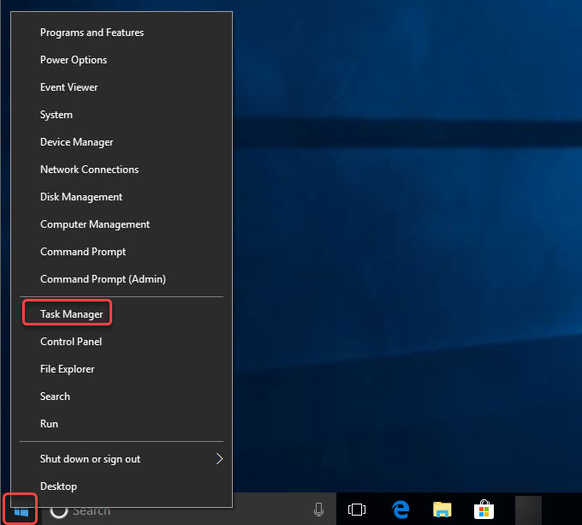Open the Windows Store taskbar icon

484,510
